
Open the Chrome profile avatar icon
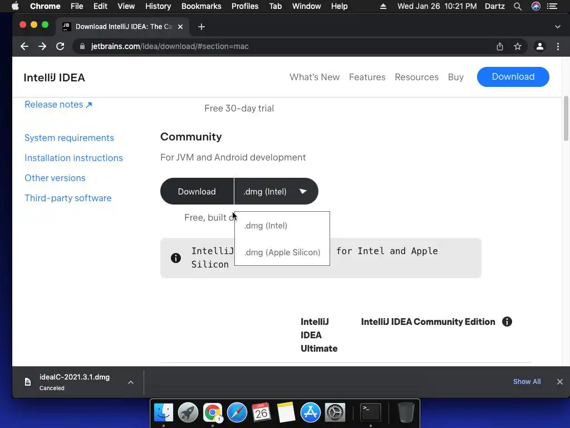[540, 46]
